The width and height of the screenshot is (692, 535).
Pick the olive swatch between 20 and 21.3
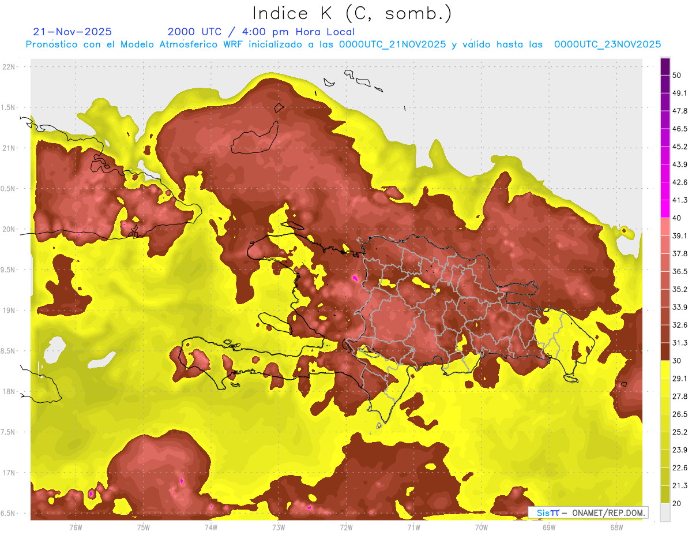pos(665,495)
